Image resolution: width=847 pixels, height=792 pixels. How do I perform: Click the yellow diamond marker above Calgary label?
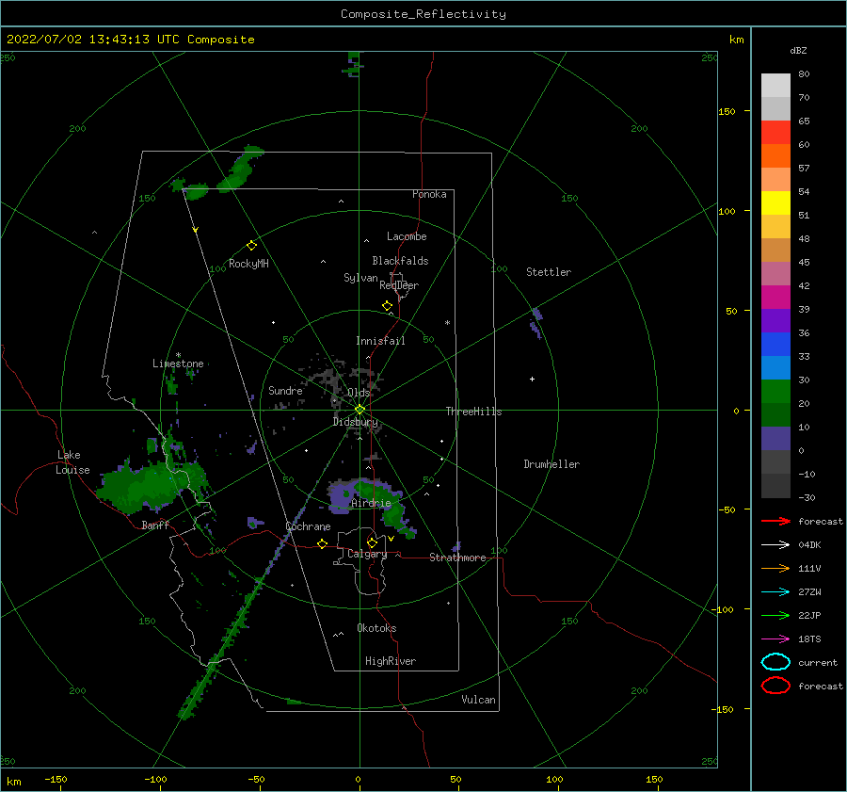click(x=372, y=542)
